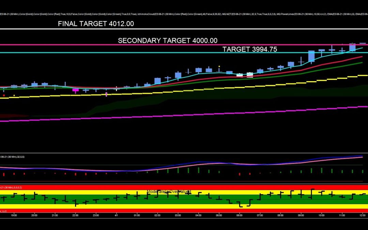Viewport: 368px width, 230px height.
Task: Click the TARGET 3994.75 label
Action: pyautogui.click(x=250, y=49)
